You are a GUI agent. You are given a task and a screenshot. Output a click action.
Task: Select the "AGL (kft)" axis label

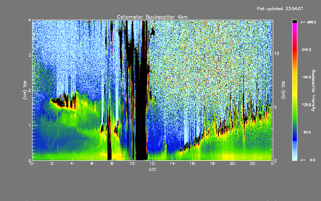(283, 90)
